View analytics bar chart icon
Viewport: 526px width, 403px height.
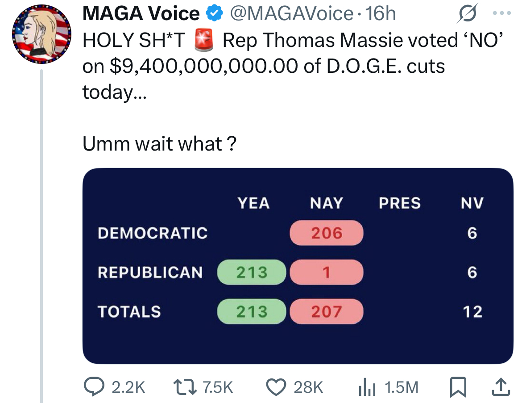(x=367, y=387)
